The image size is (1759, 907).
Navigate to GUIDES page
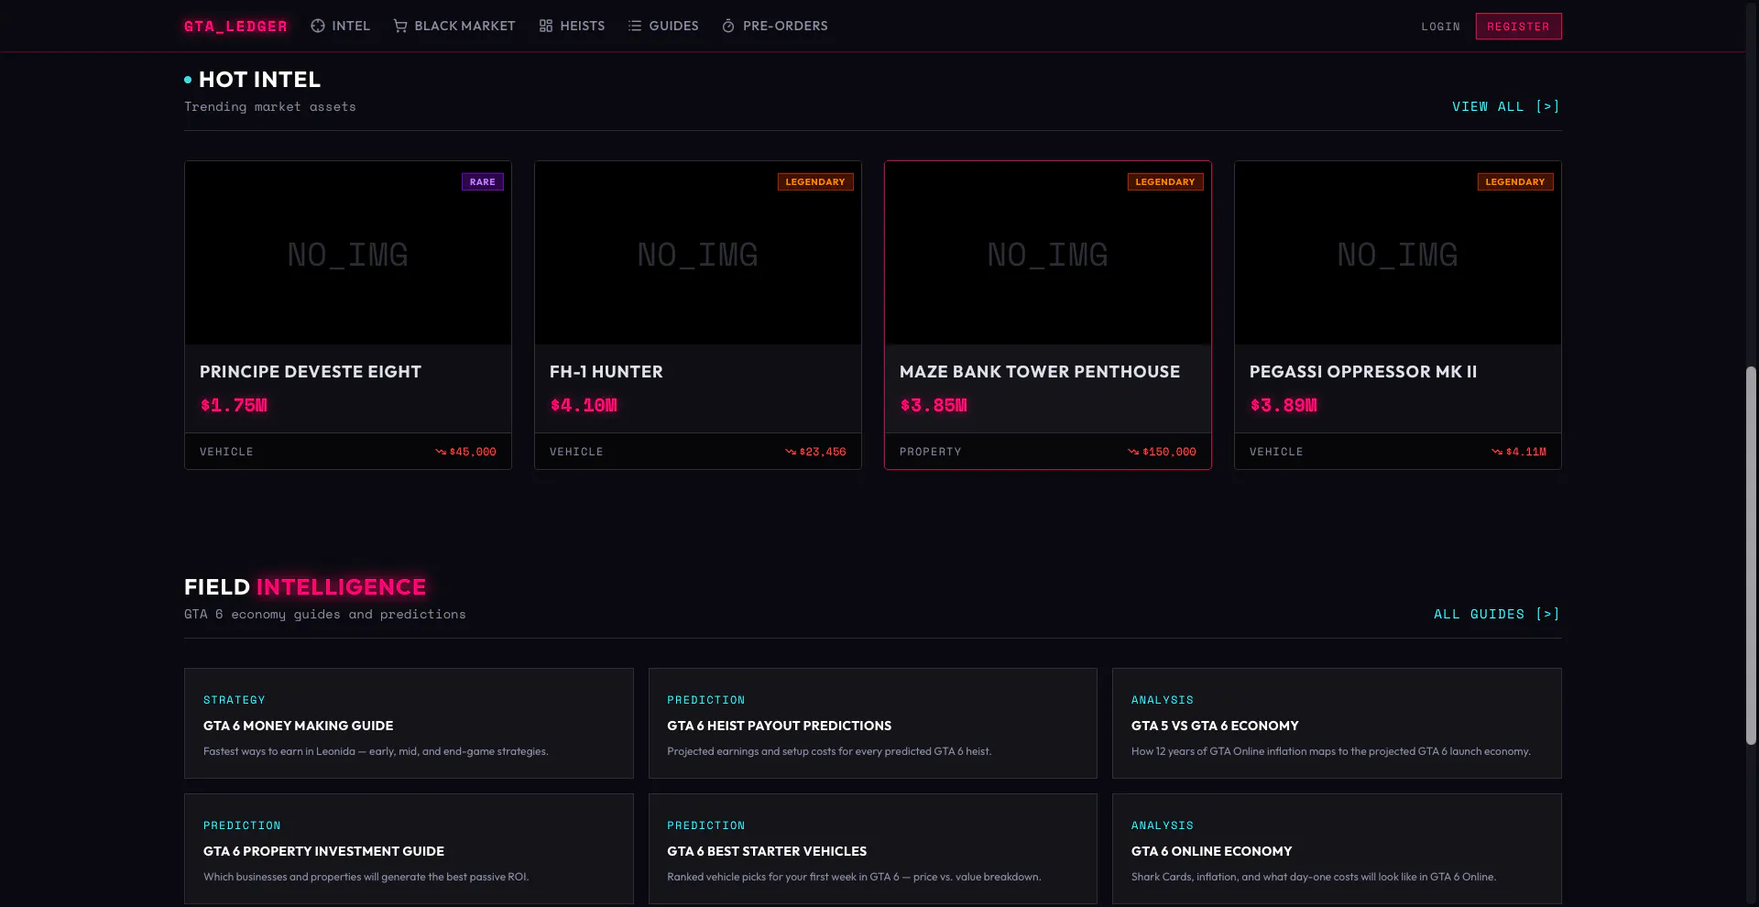(x=663, y=26)
